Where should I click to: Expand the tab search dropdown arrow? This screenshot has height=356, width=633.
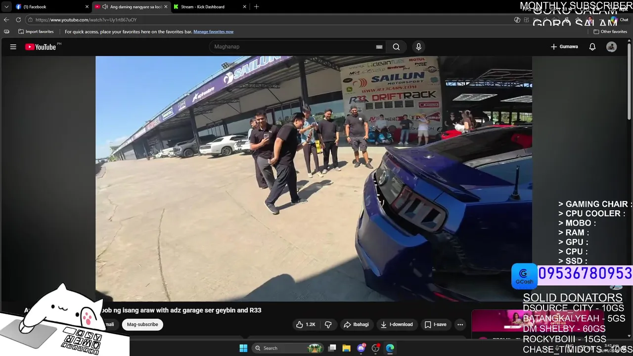6,7
